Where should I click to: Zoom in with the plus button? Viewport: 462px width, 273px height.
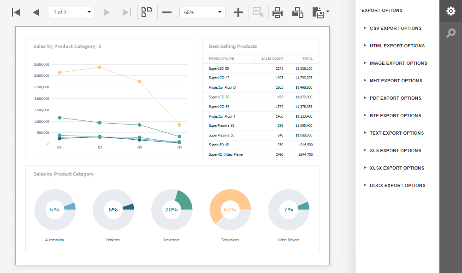238,12
